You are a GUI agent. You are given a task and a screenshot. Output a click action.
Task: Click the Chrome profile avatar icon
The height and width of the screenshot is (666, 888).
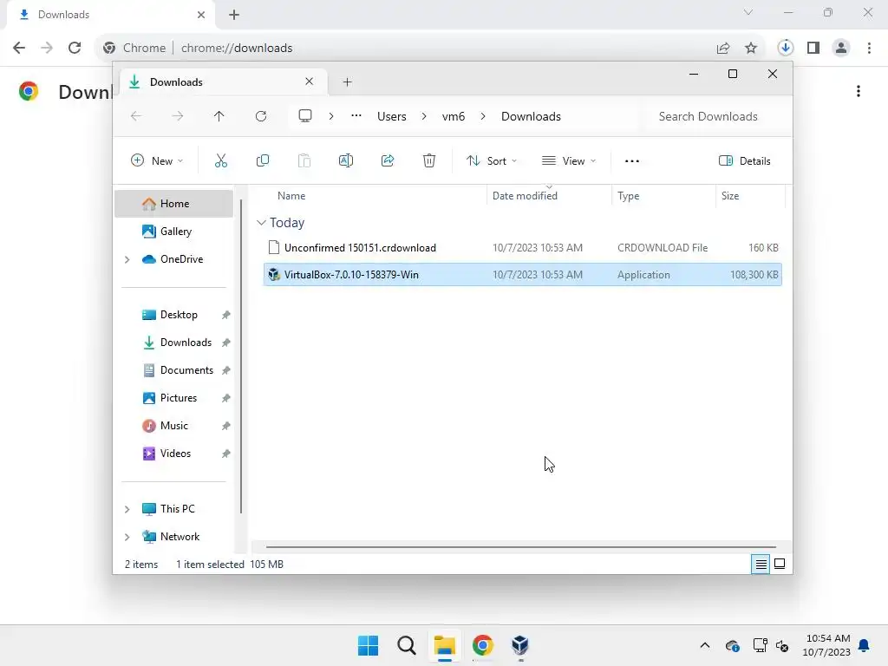coord(841,49)
